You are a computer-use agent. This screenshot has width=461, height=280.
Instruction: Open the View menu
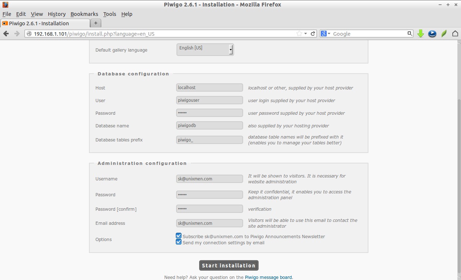(x=37, y=14)
